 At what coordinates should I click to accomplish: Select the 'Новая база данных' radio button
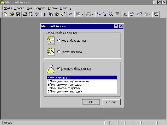click(59, 41)
